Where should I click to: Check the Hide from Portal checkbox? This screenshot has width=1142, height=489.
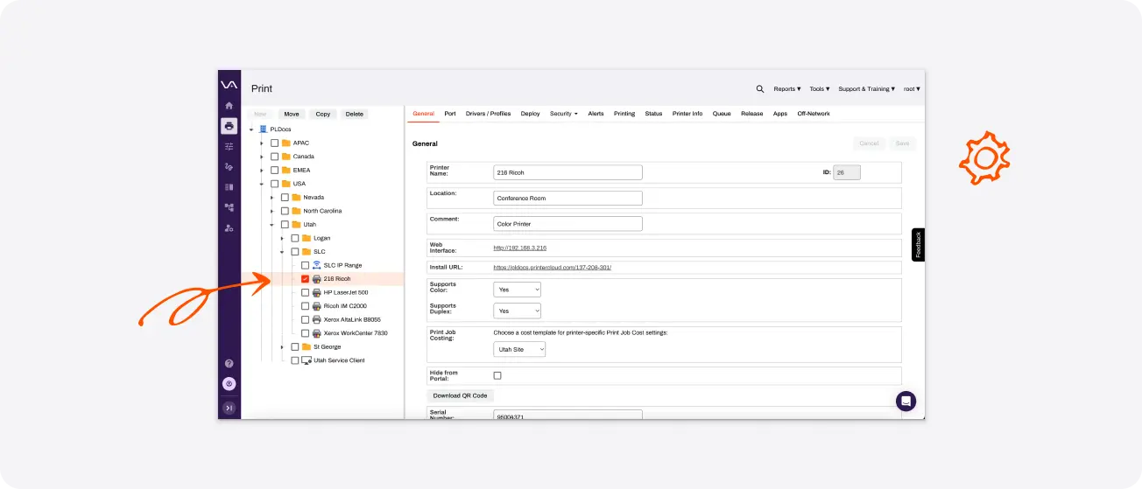[497, 375]
